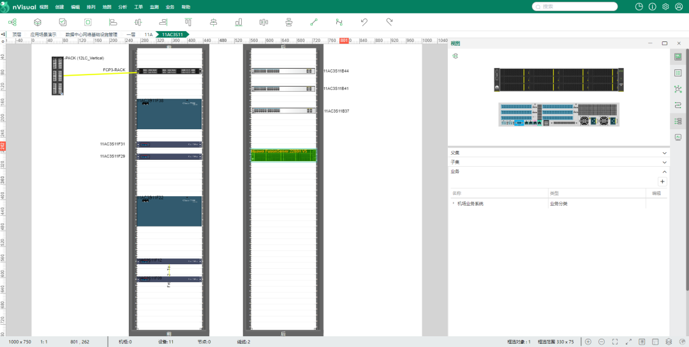Align selected objects to the bottom
The width and height of the screenshot is (689, 347).
click(239, 22)
